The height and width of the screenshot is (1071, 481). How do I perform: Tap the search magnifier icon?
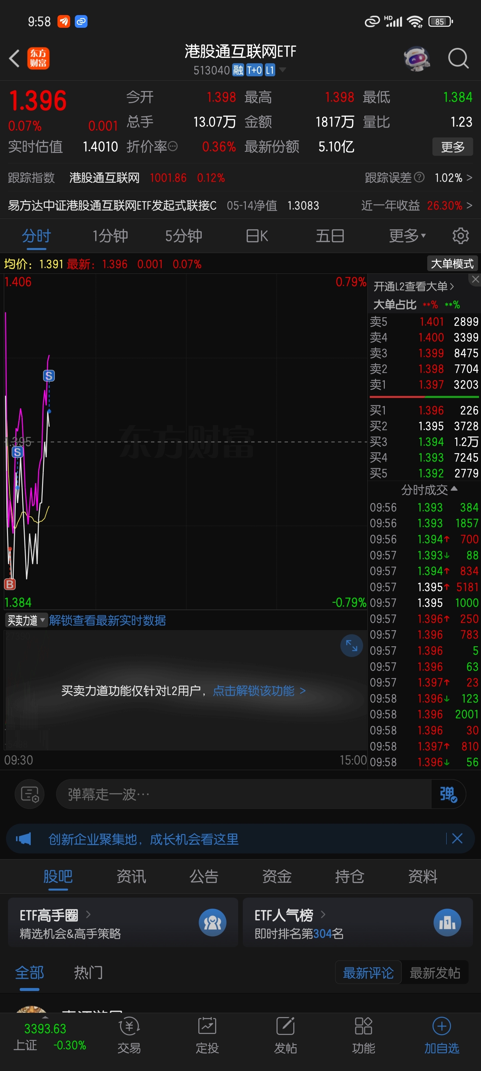coord(459,58)
